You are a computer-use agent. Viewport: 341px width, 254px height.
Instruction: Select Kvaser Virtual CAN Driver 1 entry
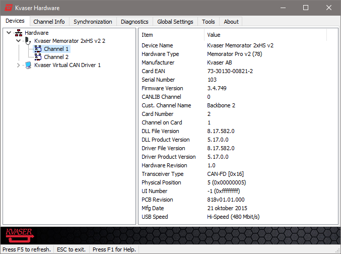point(67,65)
